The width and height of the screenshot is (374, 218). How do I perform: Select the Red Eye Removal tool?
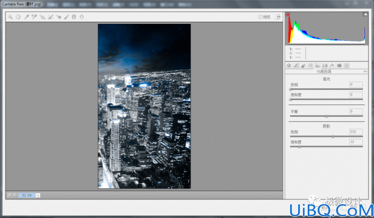[x=58, y=16]
